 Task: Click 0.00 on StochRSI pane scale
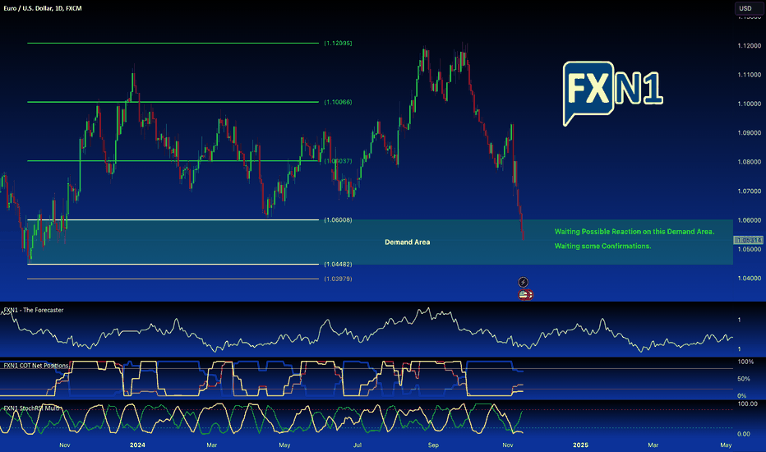tap(744, 434)
